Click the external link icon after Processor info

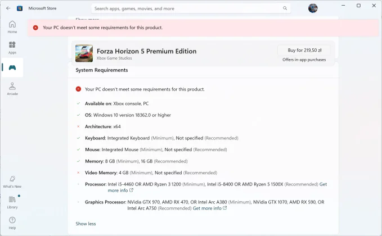coord(131,190)
